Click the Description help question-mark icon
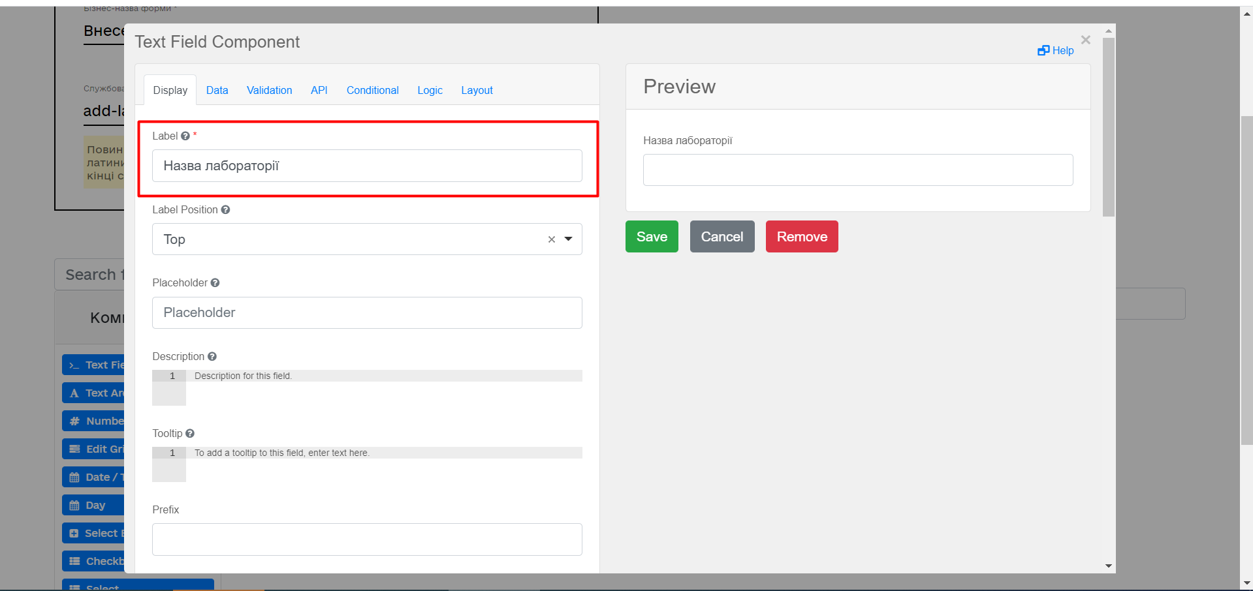The width and height of the screenshot is (1253, 591). (212, 357)
